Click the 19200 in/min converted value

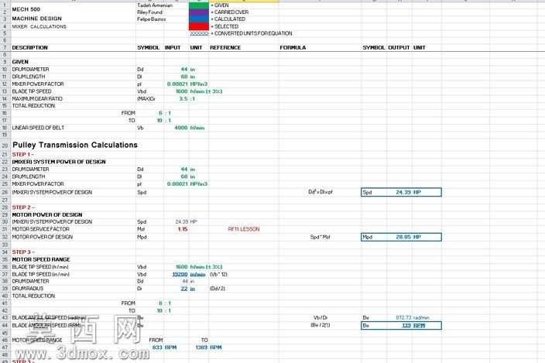tap(180, 275)
